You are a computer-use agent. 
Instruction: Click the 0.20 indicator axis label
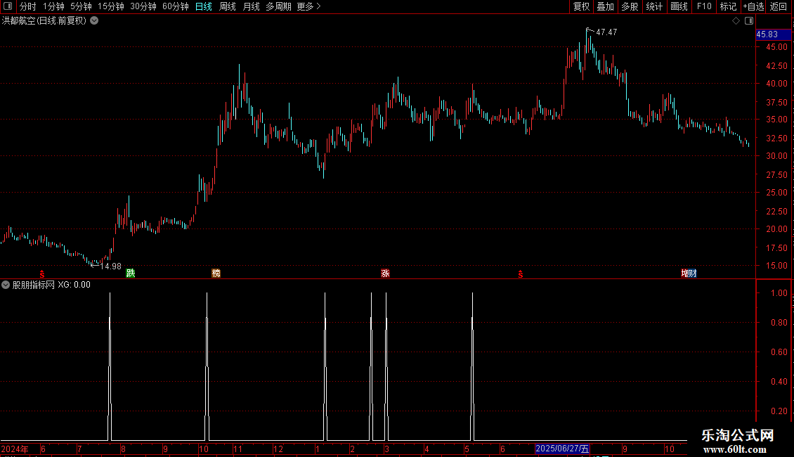click(x=779, y=411)
